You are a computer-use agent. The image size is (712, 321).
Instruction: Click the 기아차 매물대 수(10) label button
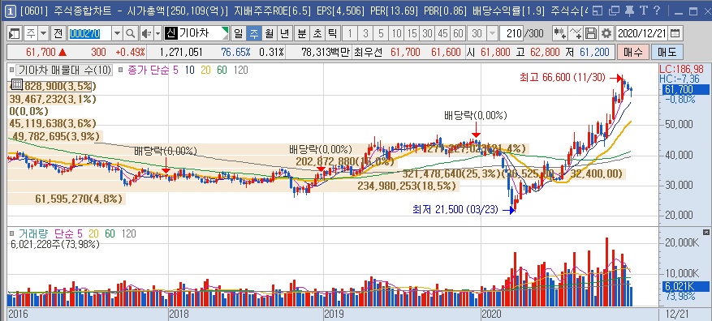click(64, 70)
